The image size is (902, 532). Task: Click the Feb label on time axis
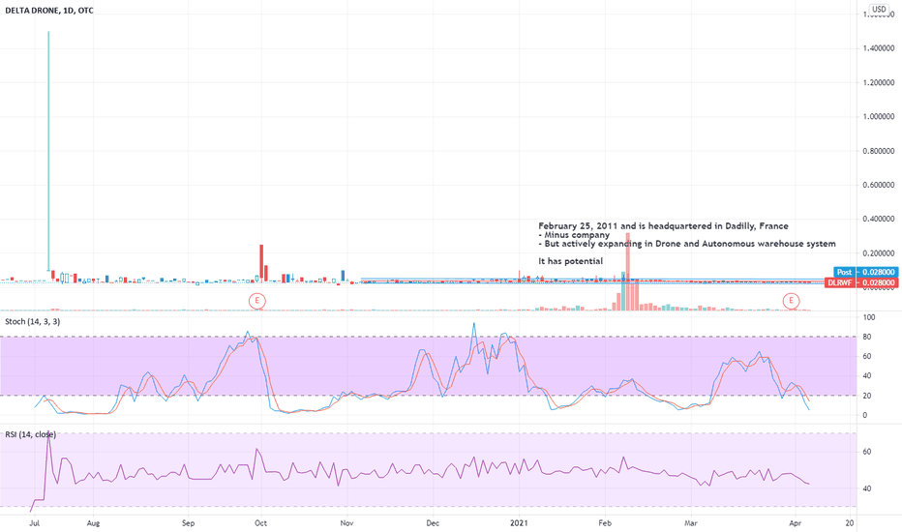[x=605, y=522]
